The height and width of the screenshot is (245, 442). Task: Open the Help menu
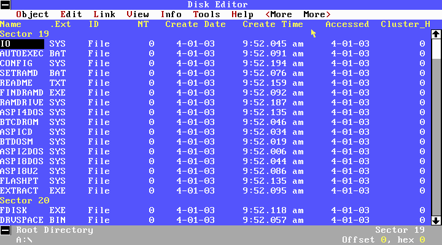pos(242,14)
